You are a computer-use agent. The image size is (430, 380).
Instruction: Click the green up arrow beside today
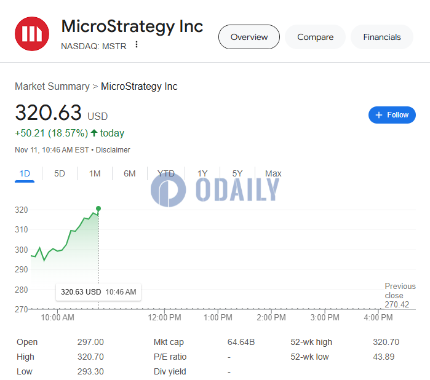tap(94, 133)
